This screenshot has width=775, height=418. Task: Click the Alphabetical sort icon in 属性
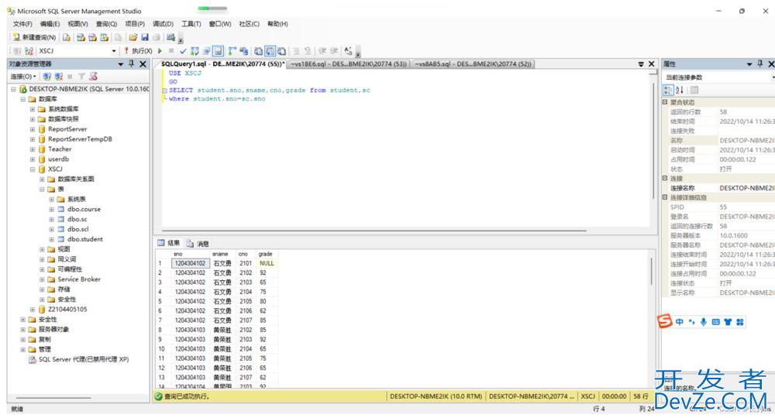(x=680, y=90)
